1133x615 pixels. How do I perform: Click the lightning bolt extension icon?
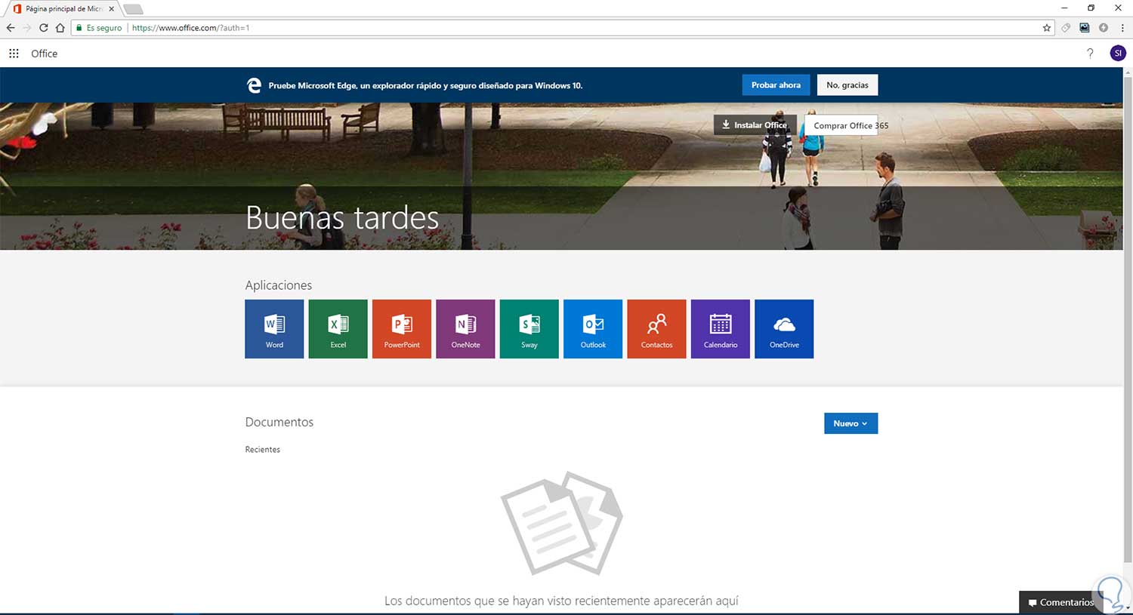tap(1104, 28)
